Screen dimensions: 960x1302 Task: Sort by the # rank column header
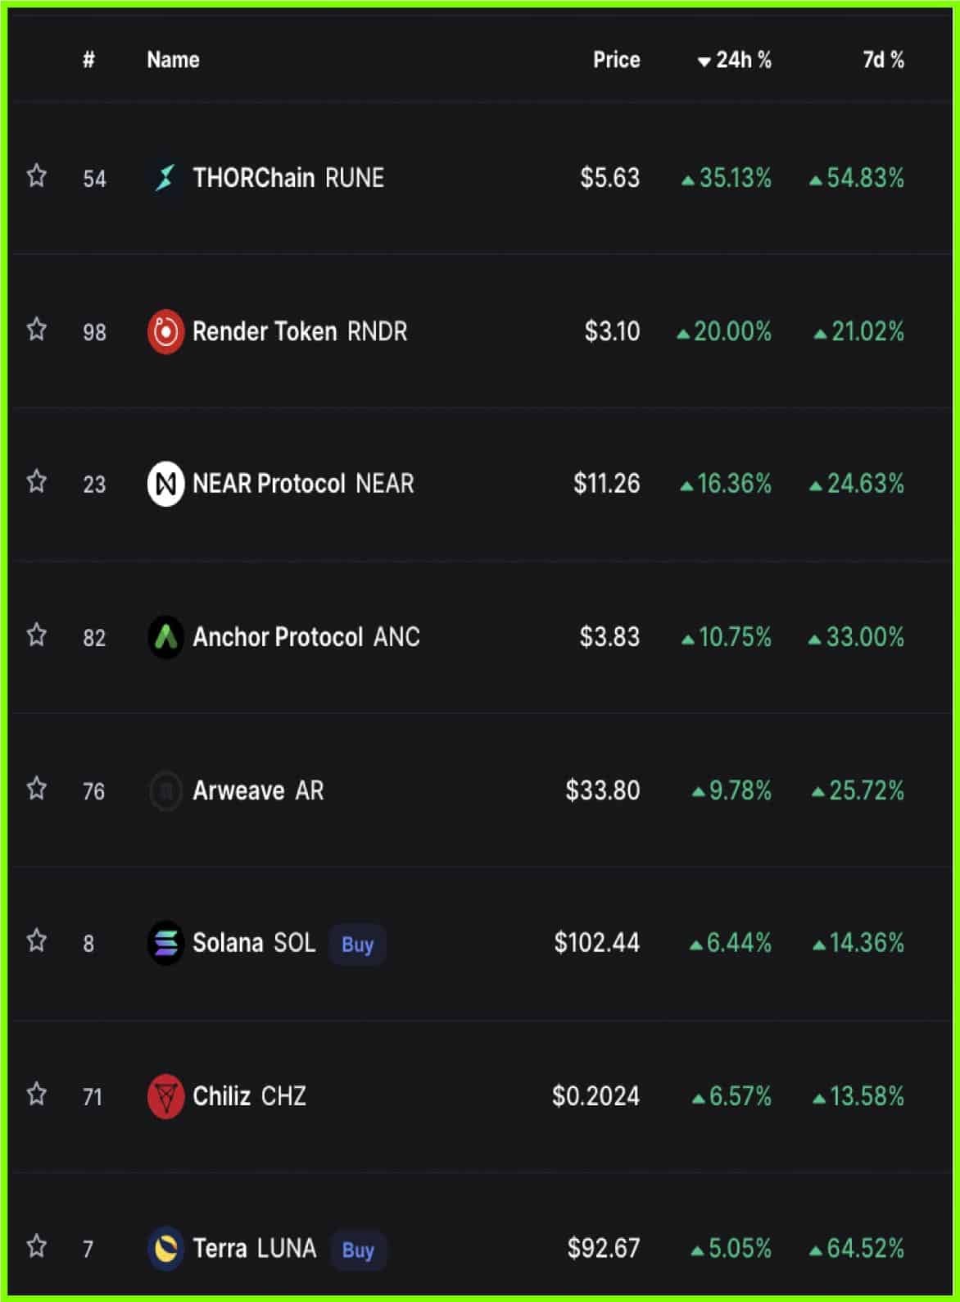click(88, 60)
